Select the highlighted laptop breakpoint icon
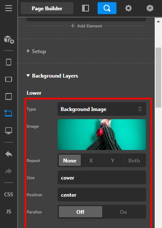This screenshot has height=228, width=162. click(9, 114)
